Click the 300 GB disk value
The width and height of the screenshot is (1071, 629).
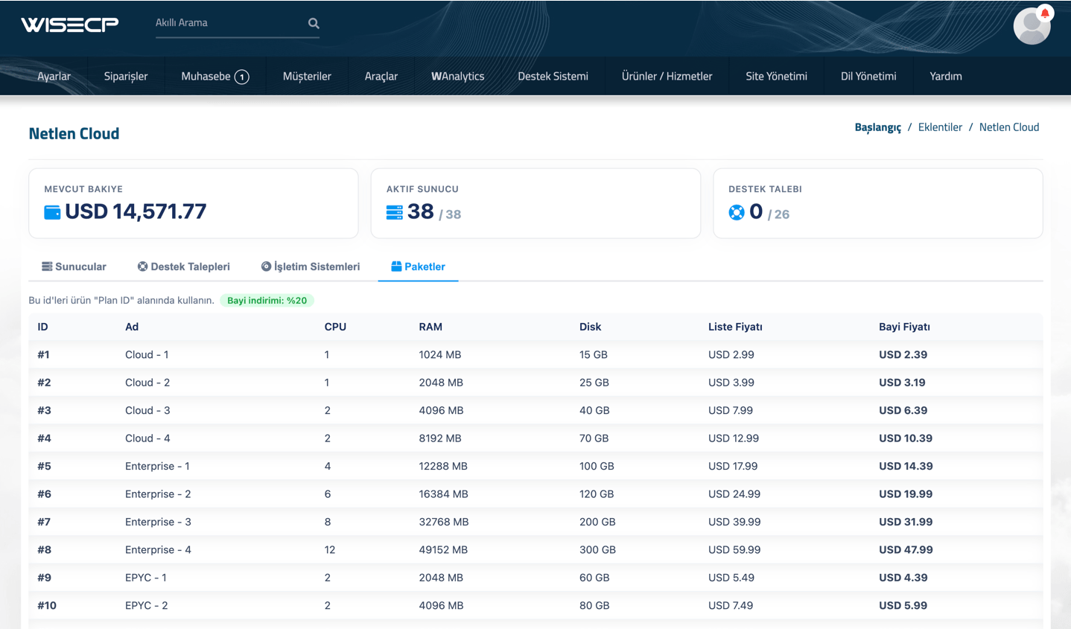point(597,550)
